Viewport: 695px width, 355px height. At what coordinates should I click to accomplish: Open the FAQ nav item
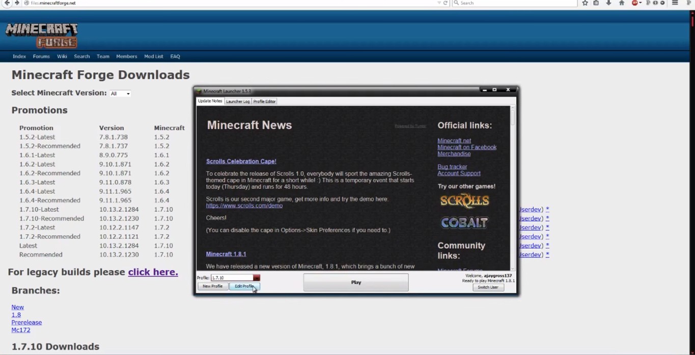point(175,56)
